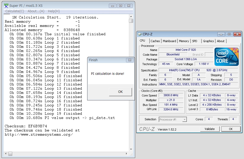Open the Help(H) menu in Super PI
The height and width of the screenshot is (159, 244).
pos(54,11)
